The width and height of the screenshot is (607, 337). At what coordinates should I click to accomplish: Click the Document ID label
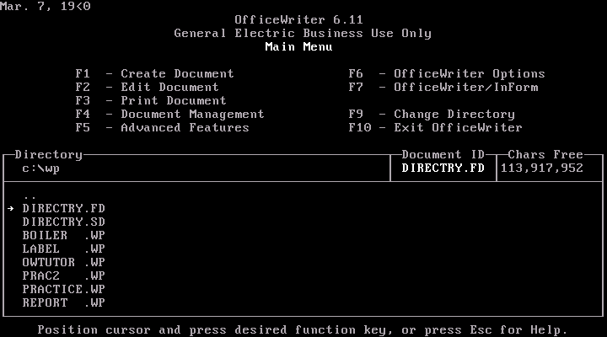tap(443, 155)
